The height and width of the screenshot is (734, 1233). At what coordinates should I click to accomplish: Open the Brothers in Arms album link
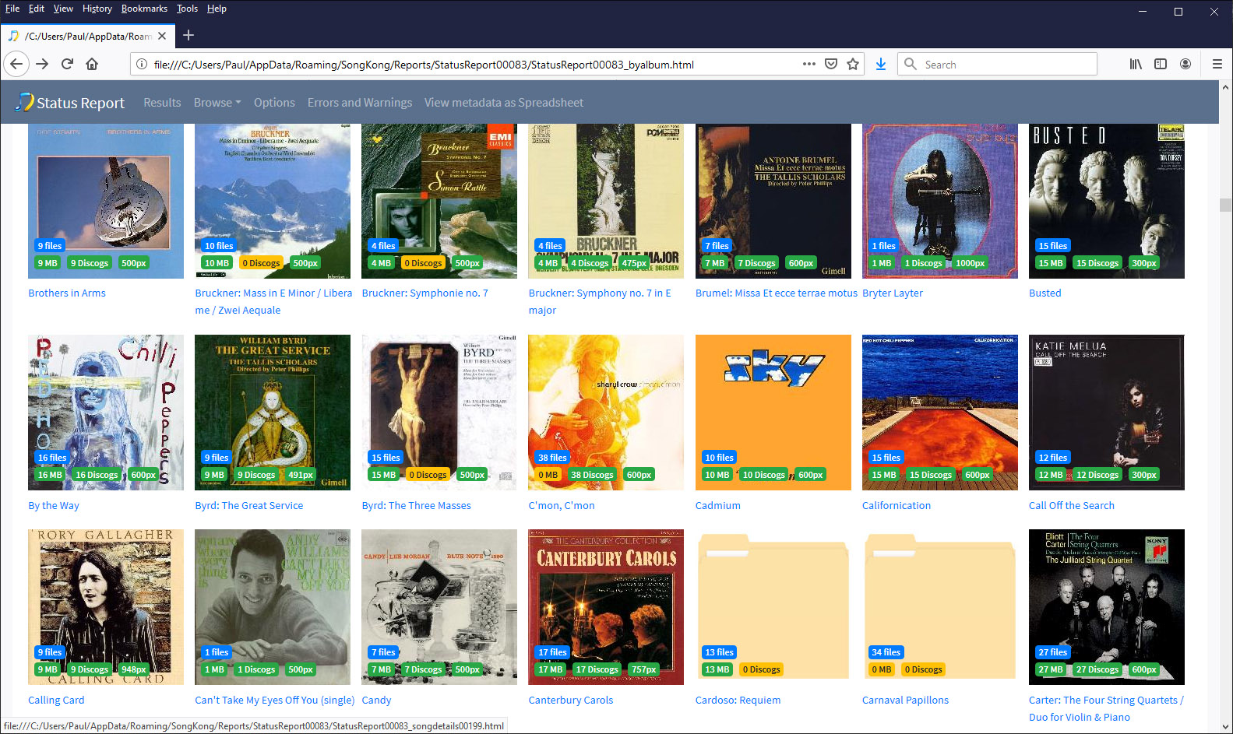(67, 293)
